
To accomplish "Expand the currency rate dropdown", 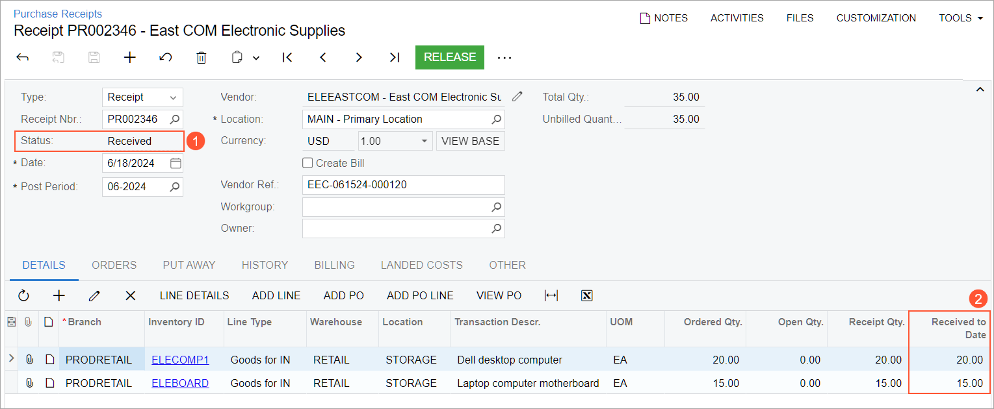I will [x=424, y=141].
